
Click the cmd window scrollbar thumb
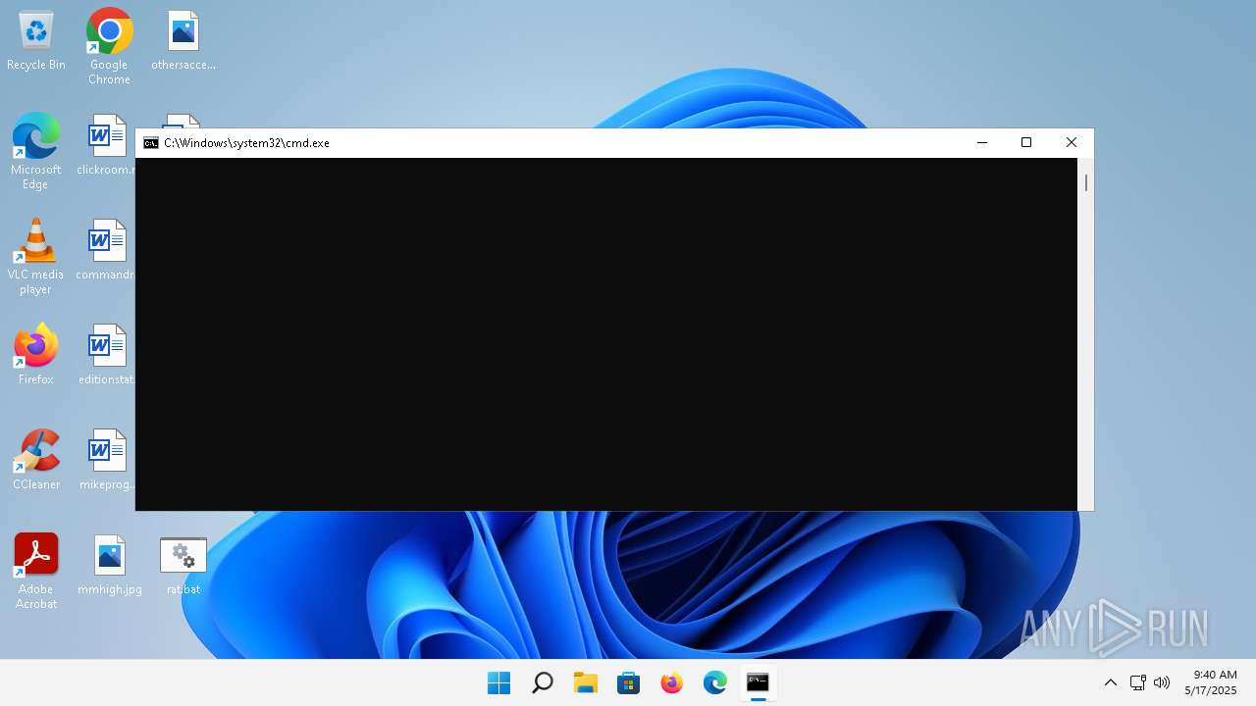point(1086,182)
